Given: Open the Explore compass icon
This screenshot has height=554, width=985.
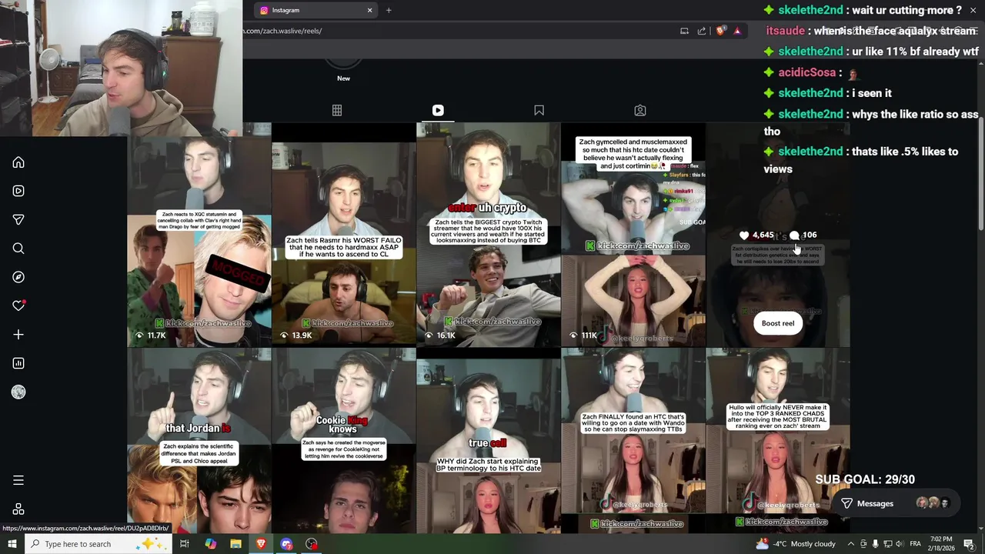Looking at the screenshot, I should (18, 277).
